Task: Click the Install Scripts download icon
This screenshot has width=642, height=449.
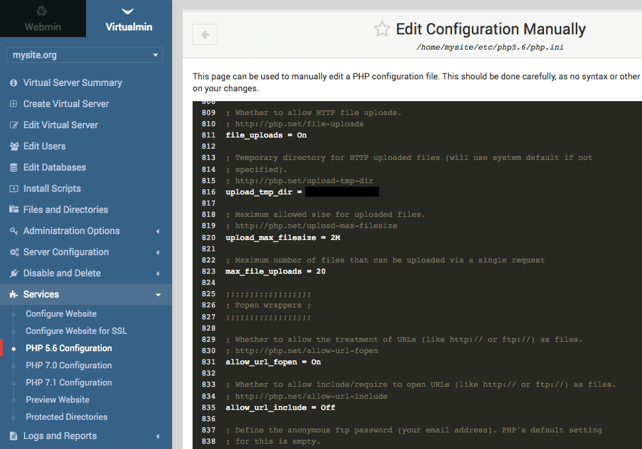Action: pos(13,188)
